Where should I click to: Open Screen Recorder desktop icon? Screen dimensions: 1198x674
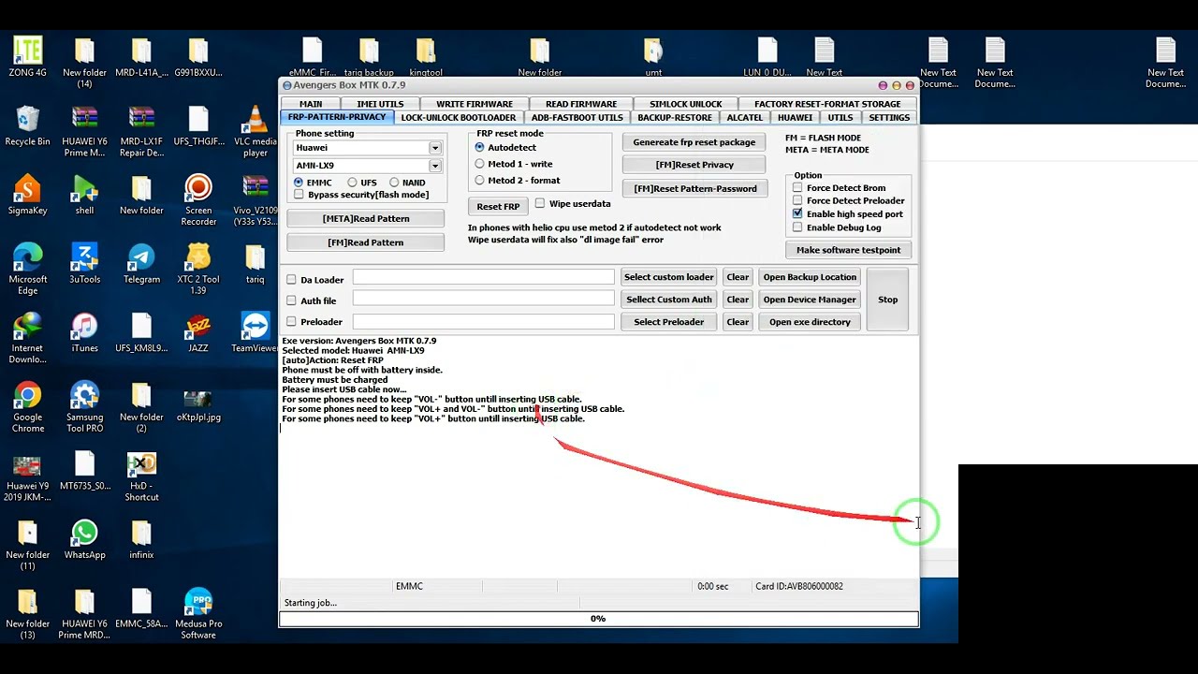[198, 200]
